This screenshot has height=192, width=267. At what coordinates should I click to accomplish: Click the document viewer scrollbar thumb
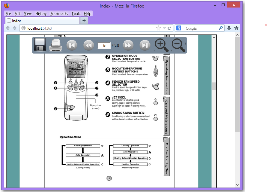point(214,86)
